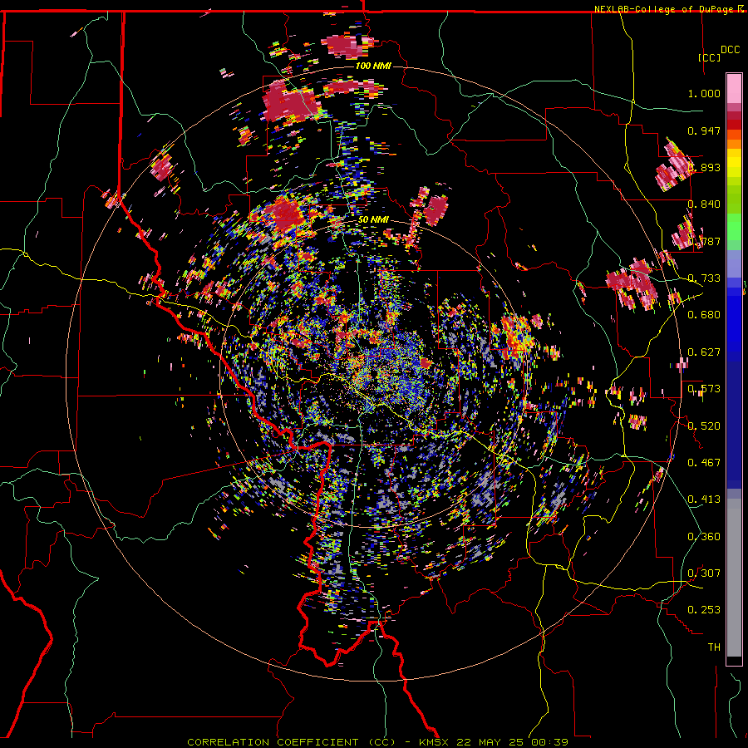The image size is (748, 748).
Task: Click the 0.253 scale value
Action: (x=704, y=610)
